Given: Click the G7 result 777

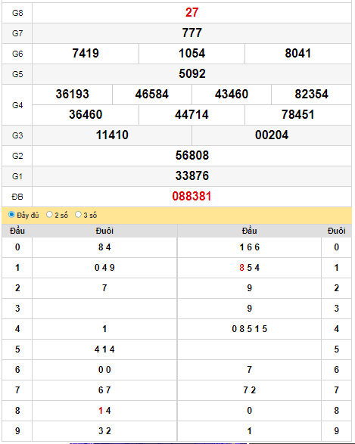Looking at the screenshot, I should [x=192, y=33].
